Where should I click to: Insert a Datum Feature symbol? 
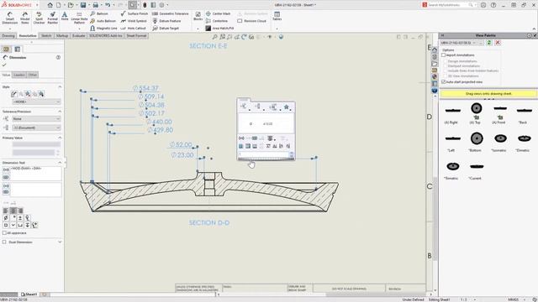point(166,21)
